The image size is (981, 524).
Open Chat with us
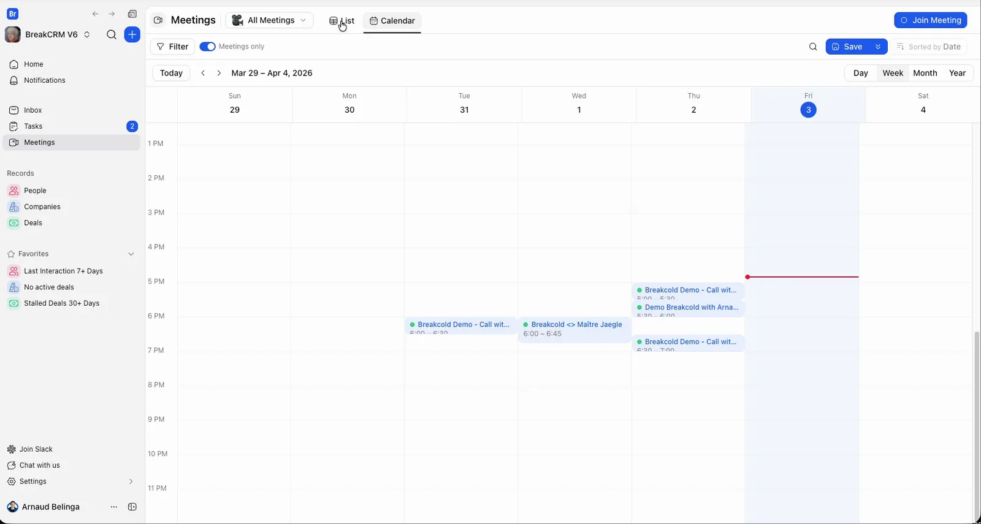[34, 465]
